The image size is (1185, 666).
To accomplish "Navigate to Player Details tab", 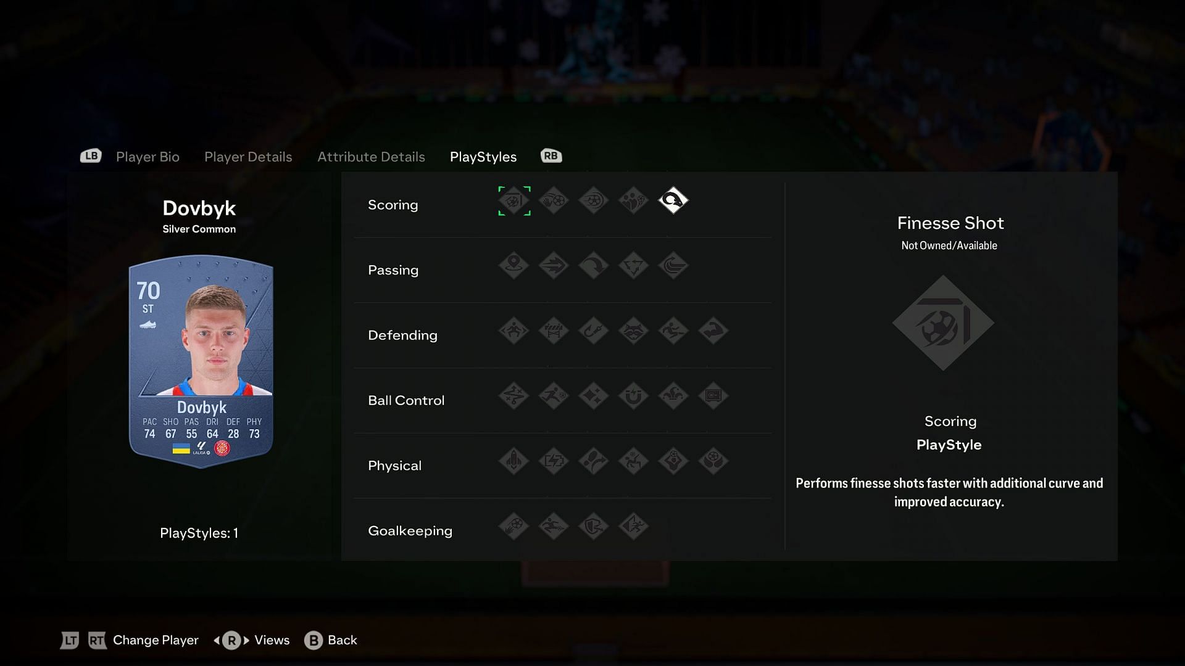I will point(247,155).
